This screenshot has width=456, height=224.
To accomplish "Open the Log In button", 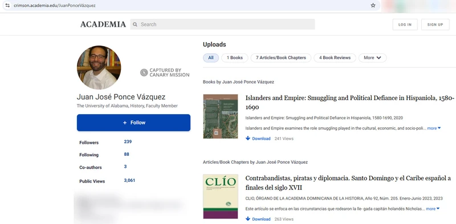I will coord(405,24).
